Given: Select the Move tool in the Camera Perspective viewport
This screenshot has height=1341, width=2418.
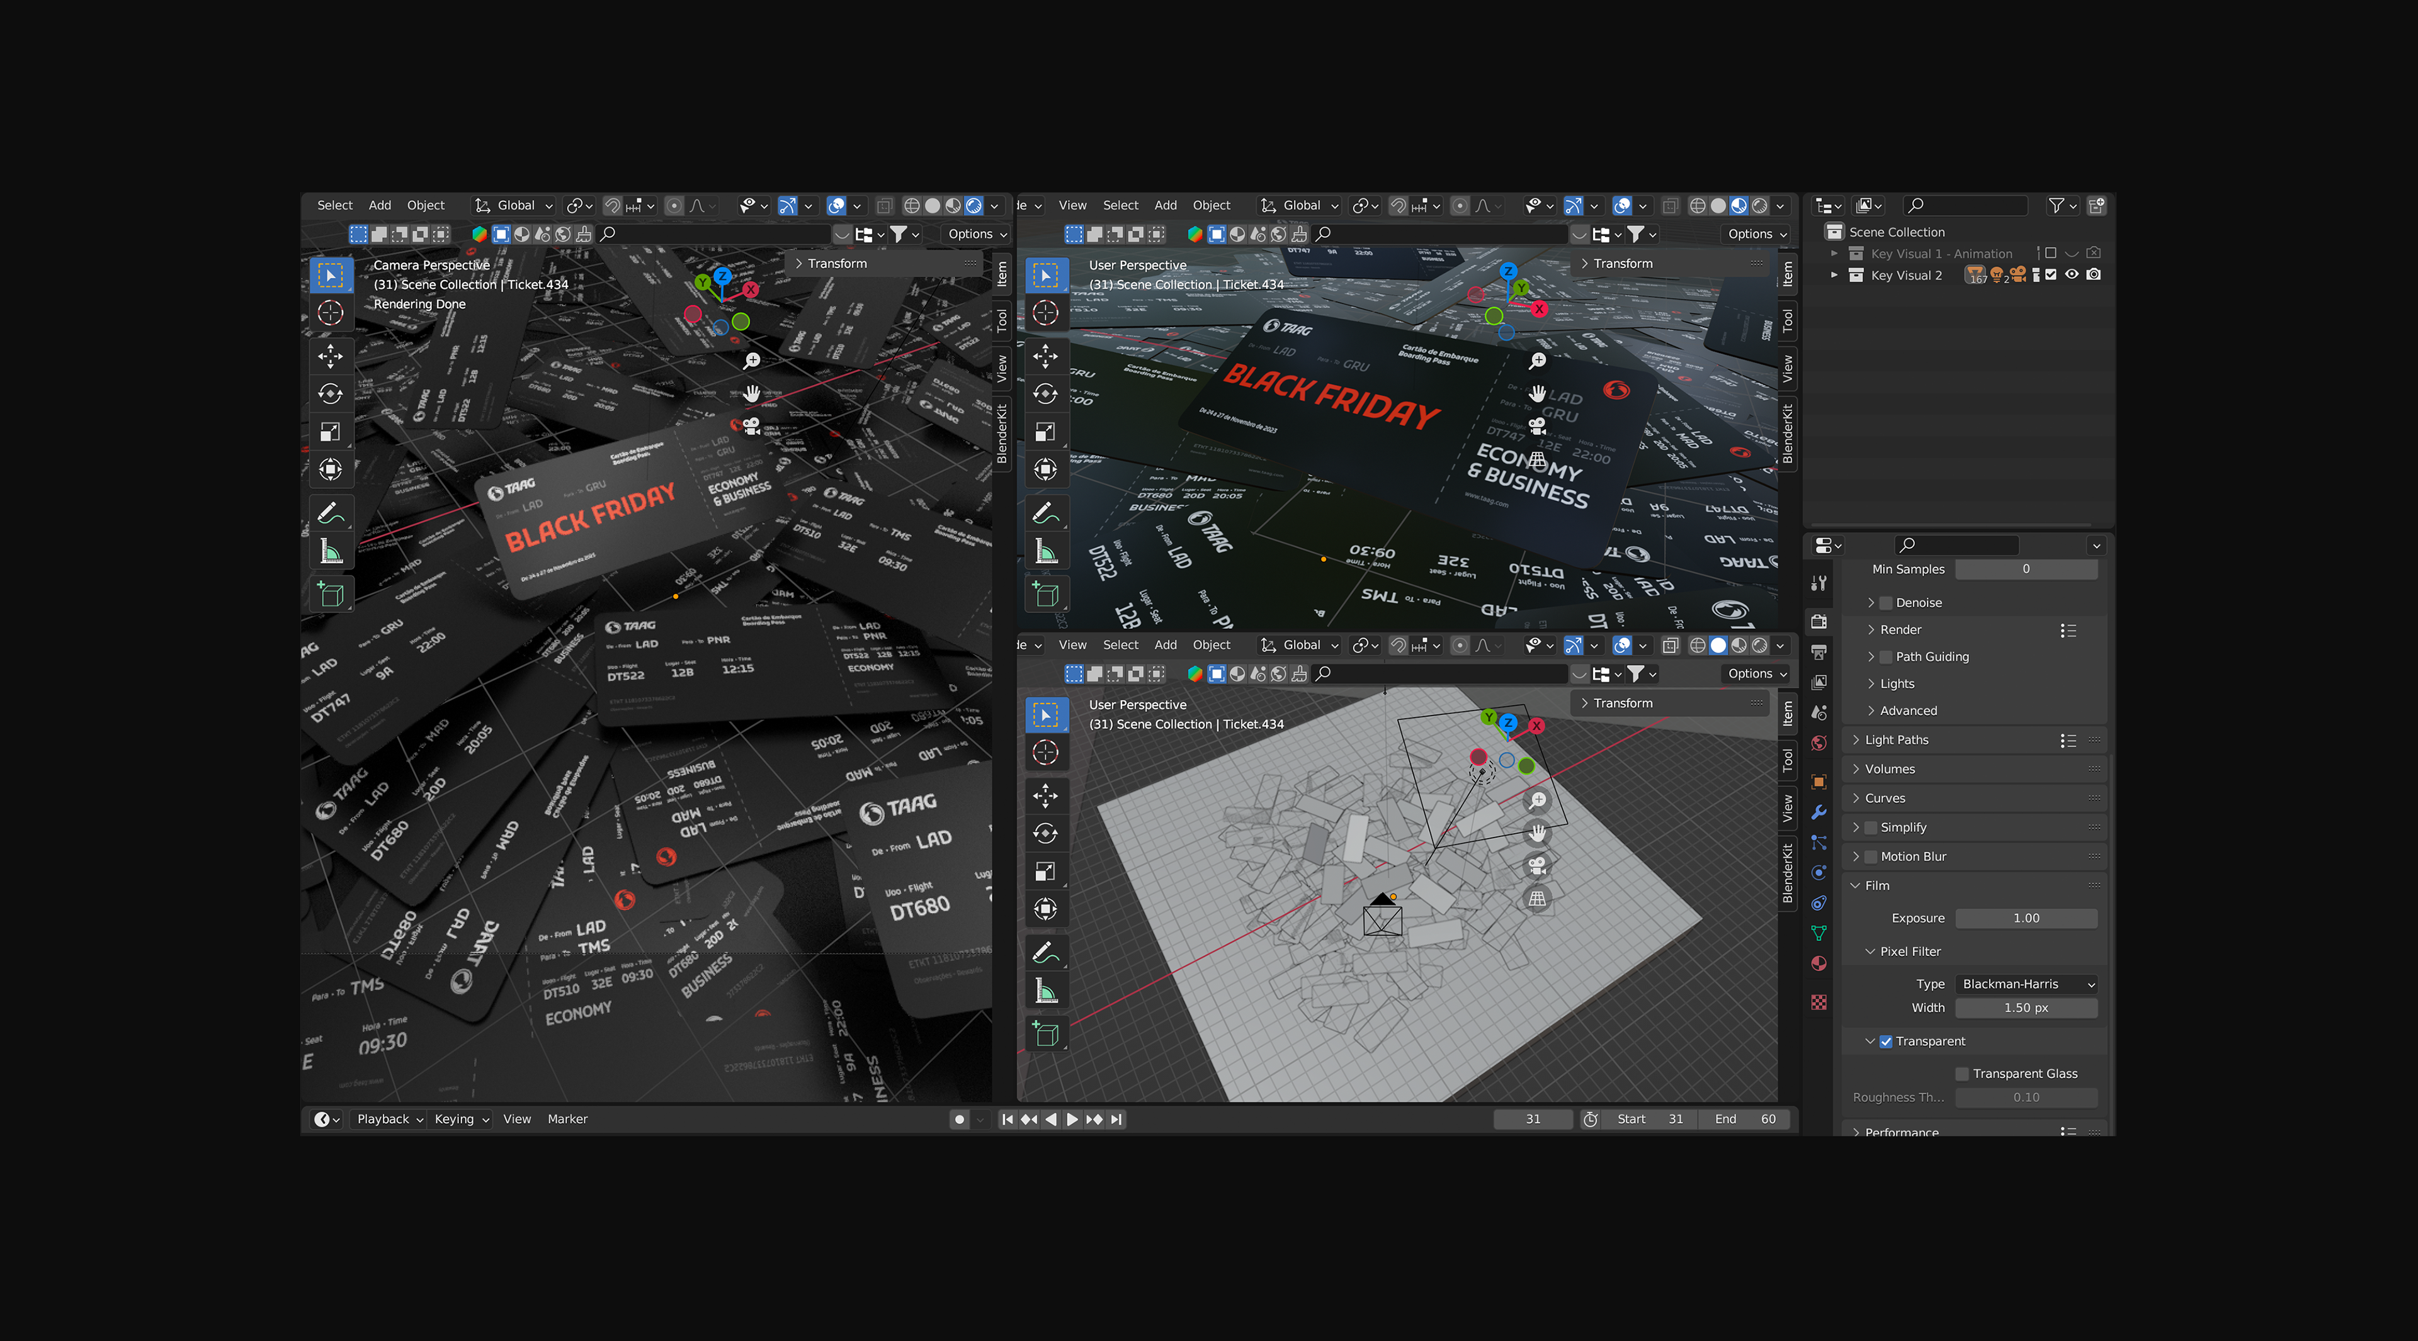Looking at the screenshot, I should [331, 356].
